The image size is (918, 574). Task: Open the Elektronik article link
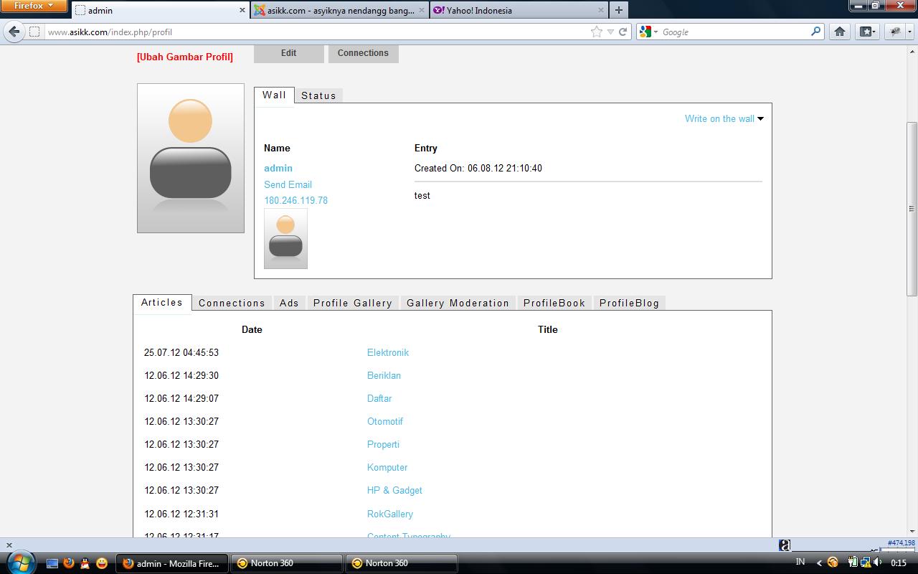pos(388,352)
